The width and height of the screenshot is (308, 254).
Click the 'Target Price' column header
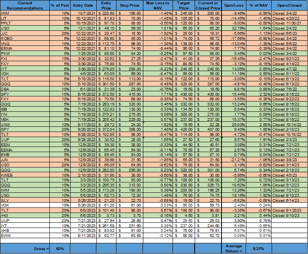[184, 6]
